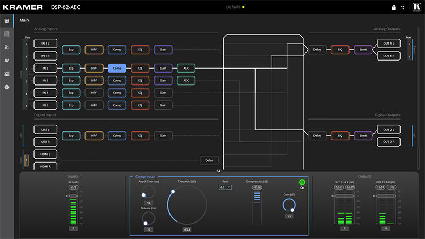
Task: Click the Threshold value field
Action: point(187,229)
